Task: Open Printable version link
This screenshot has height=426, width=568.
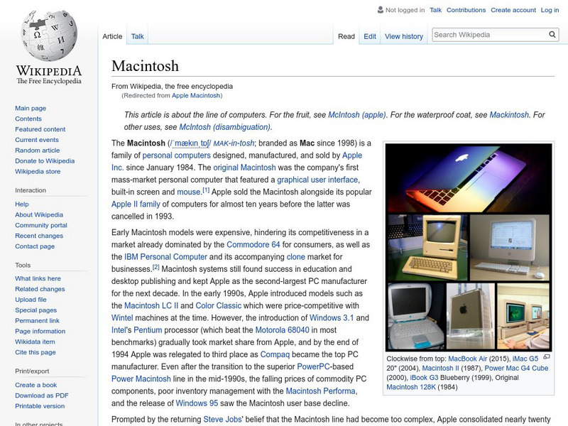Action: click(40, 405)
